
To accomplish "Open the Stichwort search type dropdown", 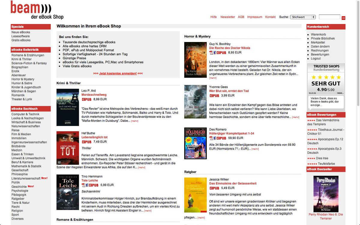I will [303, 17].
